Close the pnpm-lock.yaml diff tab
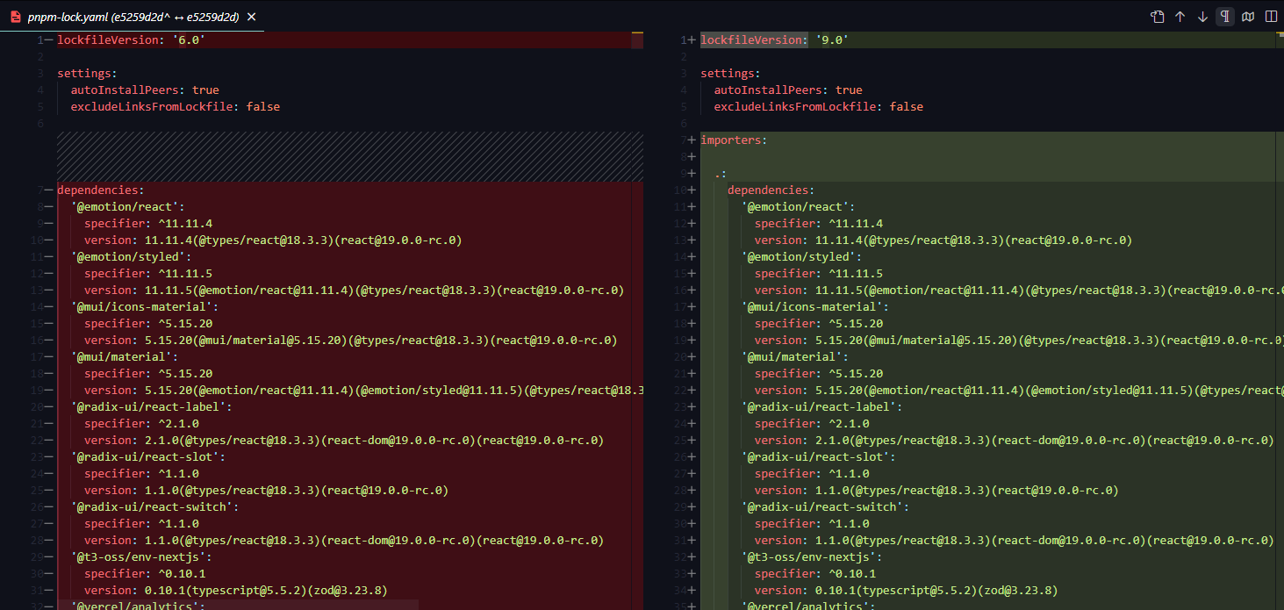The height and width of the screenshot is (610, 1284). [252, 17]
